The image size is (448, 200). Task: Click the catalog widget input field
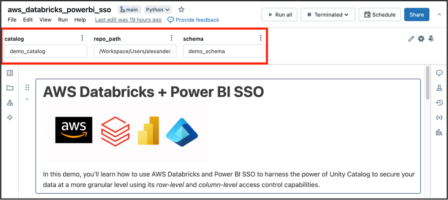click(46, 51)
